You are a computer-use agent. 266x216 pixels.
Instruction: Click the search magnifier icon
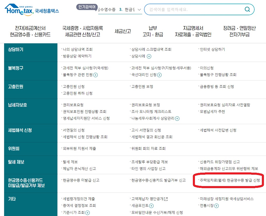[x=247, y=10]
